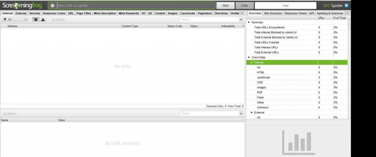Click the Enter URL to spider field

tap(135, 5)
